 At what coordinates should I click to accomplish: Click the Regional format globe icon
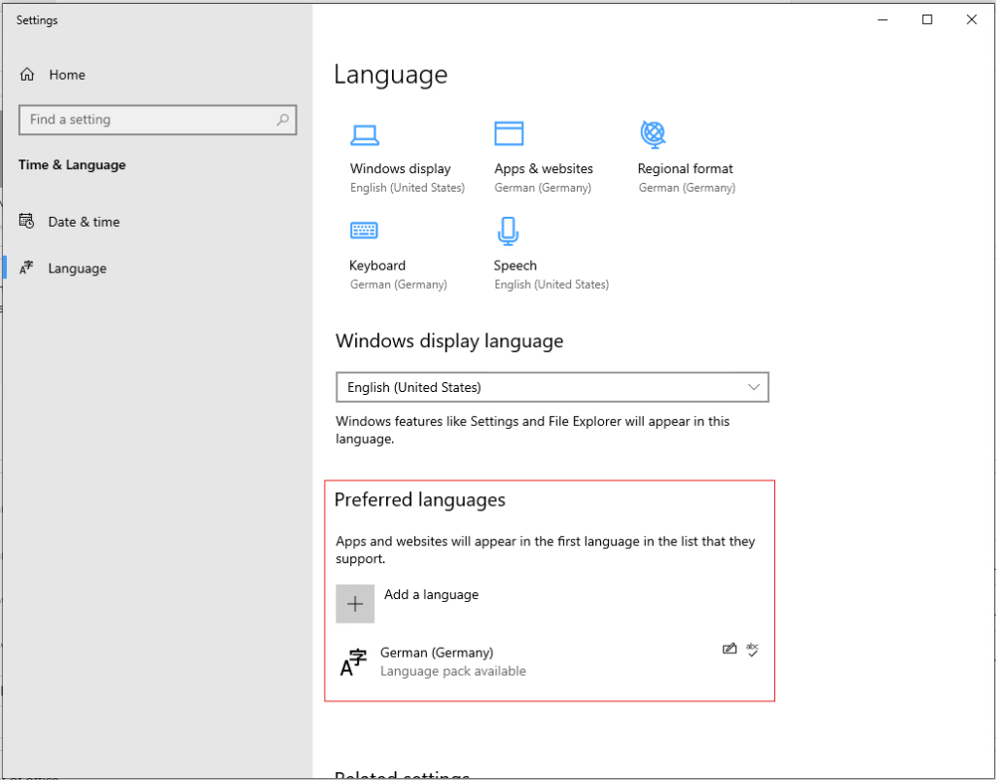653,132
